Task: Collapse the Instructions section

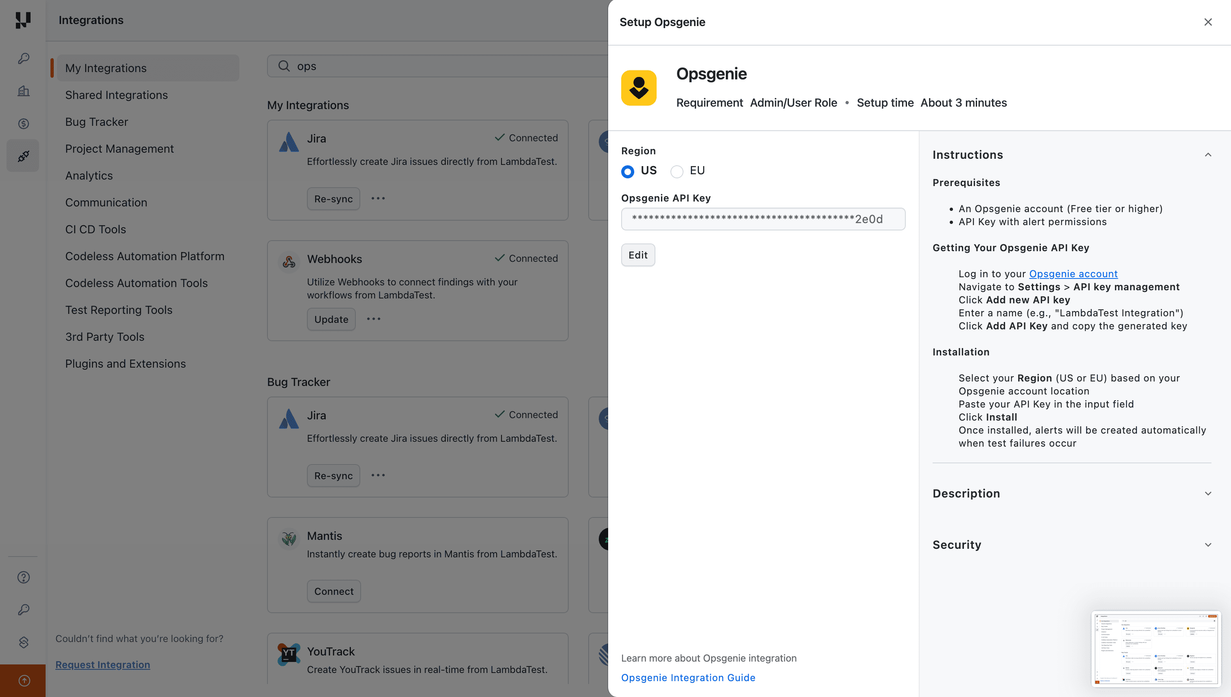Action: coord(1207,154)
